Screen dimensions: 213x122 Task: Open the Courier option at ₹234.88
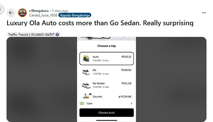coord(107,96)
